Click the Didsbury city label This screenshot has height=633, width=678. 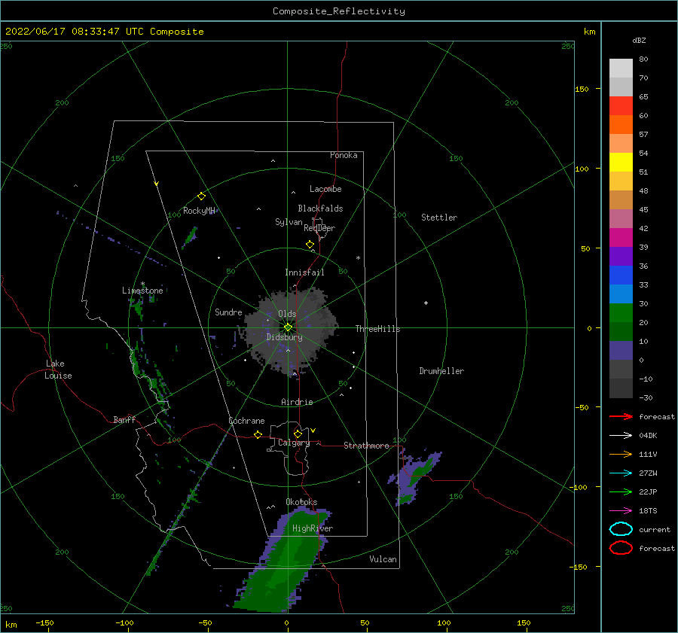click(x=285, y=337)
